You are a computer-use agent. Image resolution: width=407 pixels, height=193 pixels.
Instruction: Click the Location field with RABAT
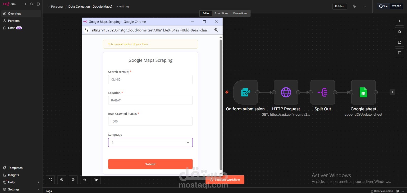click(x=150, y=100)
